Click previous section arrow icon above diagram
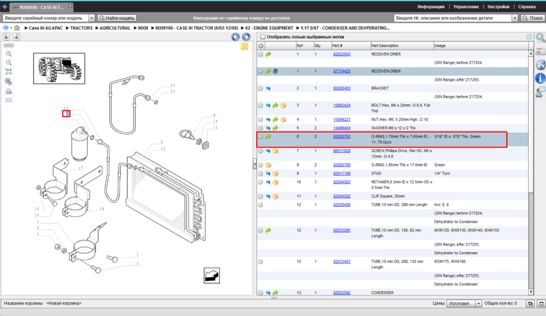 [7, 37]
